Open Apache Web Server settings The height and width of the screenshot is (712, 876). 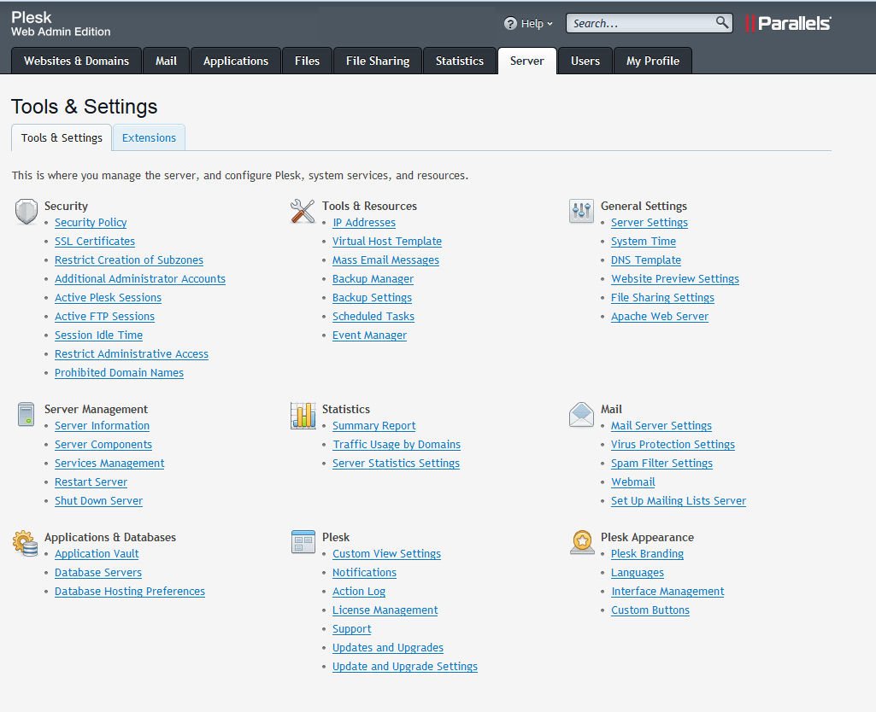(x=660, y=317)
